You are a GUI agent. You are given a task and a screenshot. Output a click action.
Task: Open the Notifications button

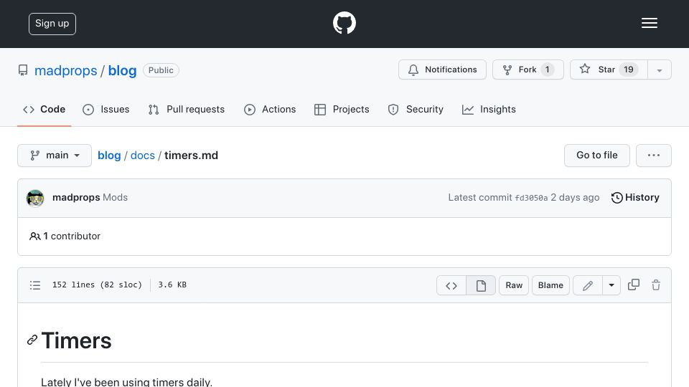(442, 70)
